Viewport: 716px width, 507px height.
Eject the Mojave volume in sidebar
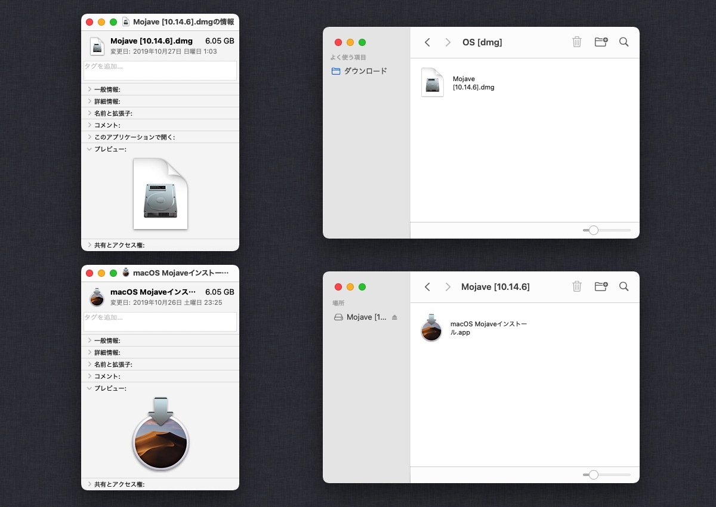pyautogui.click(x=394, y=317)
